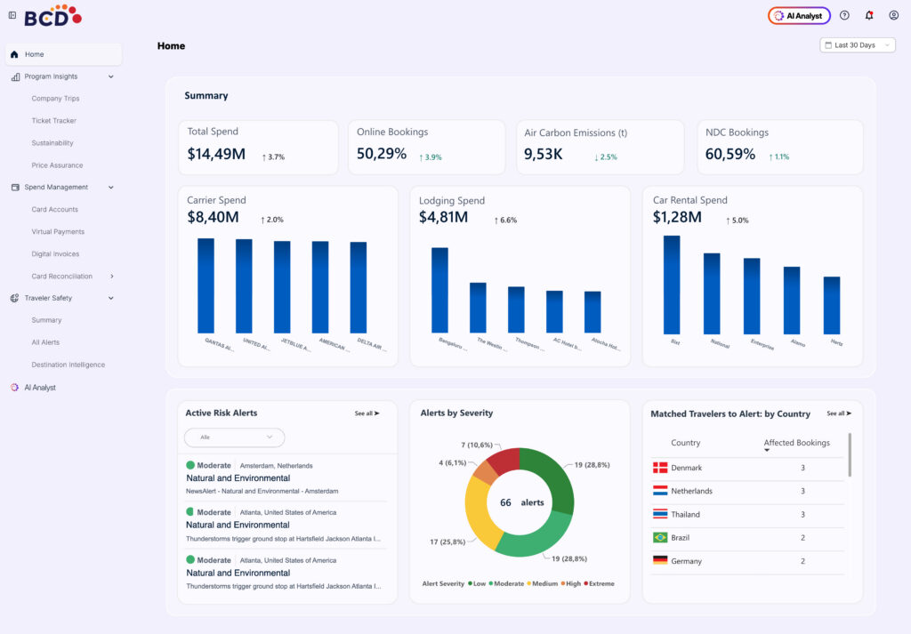Collapse the Program Insights section chevron
Screen dimensions: 911x634
click(111, 76)
